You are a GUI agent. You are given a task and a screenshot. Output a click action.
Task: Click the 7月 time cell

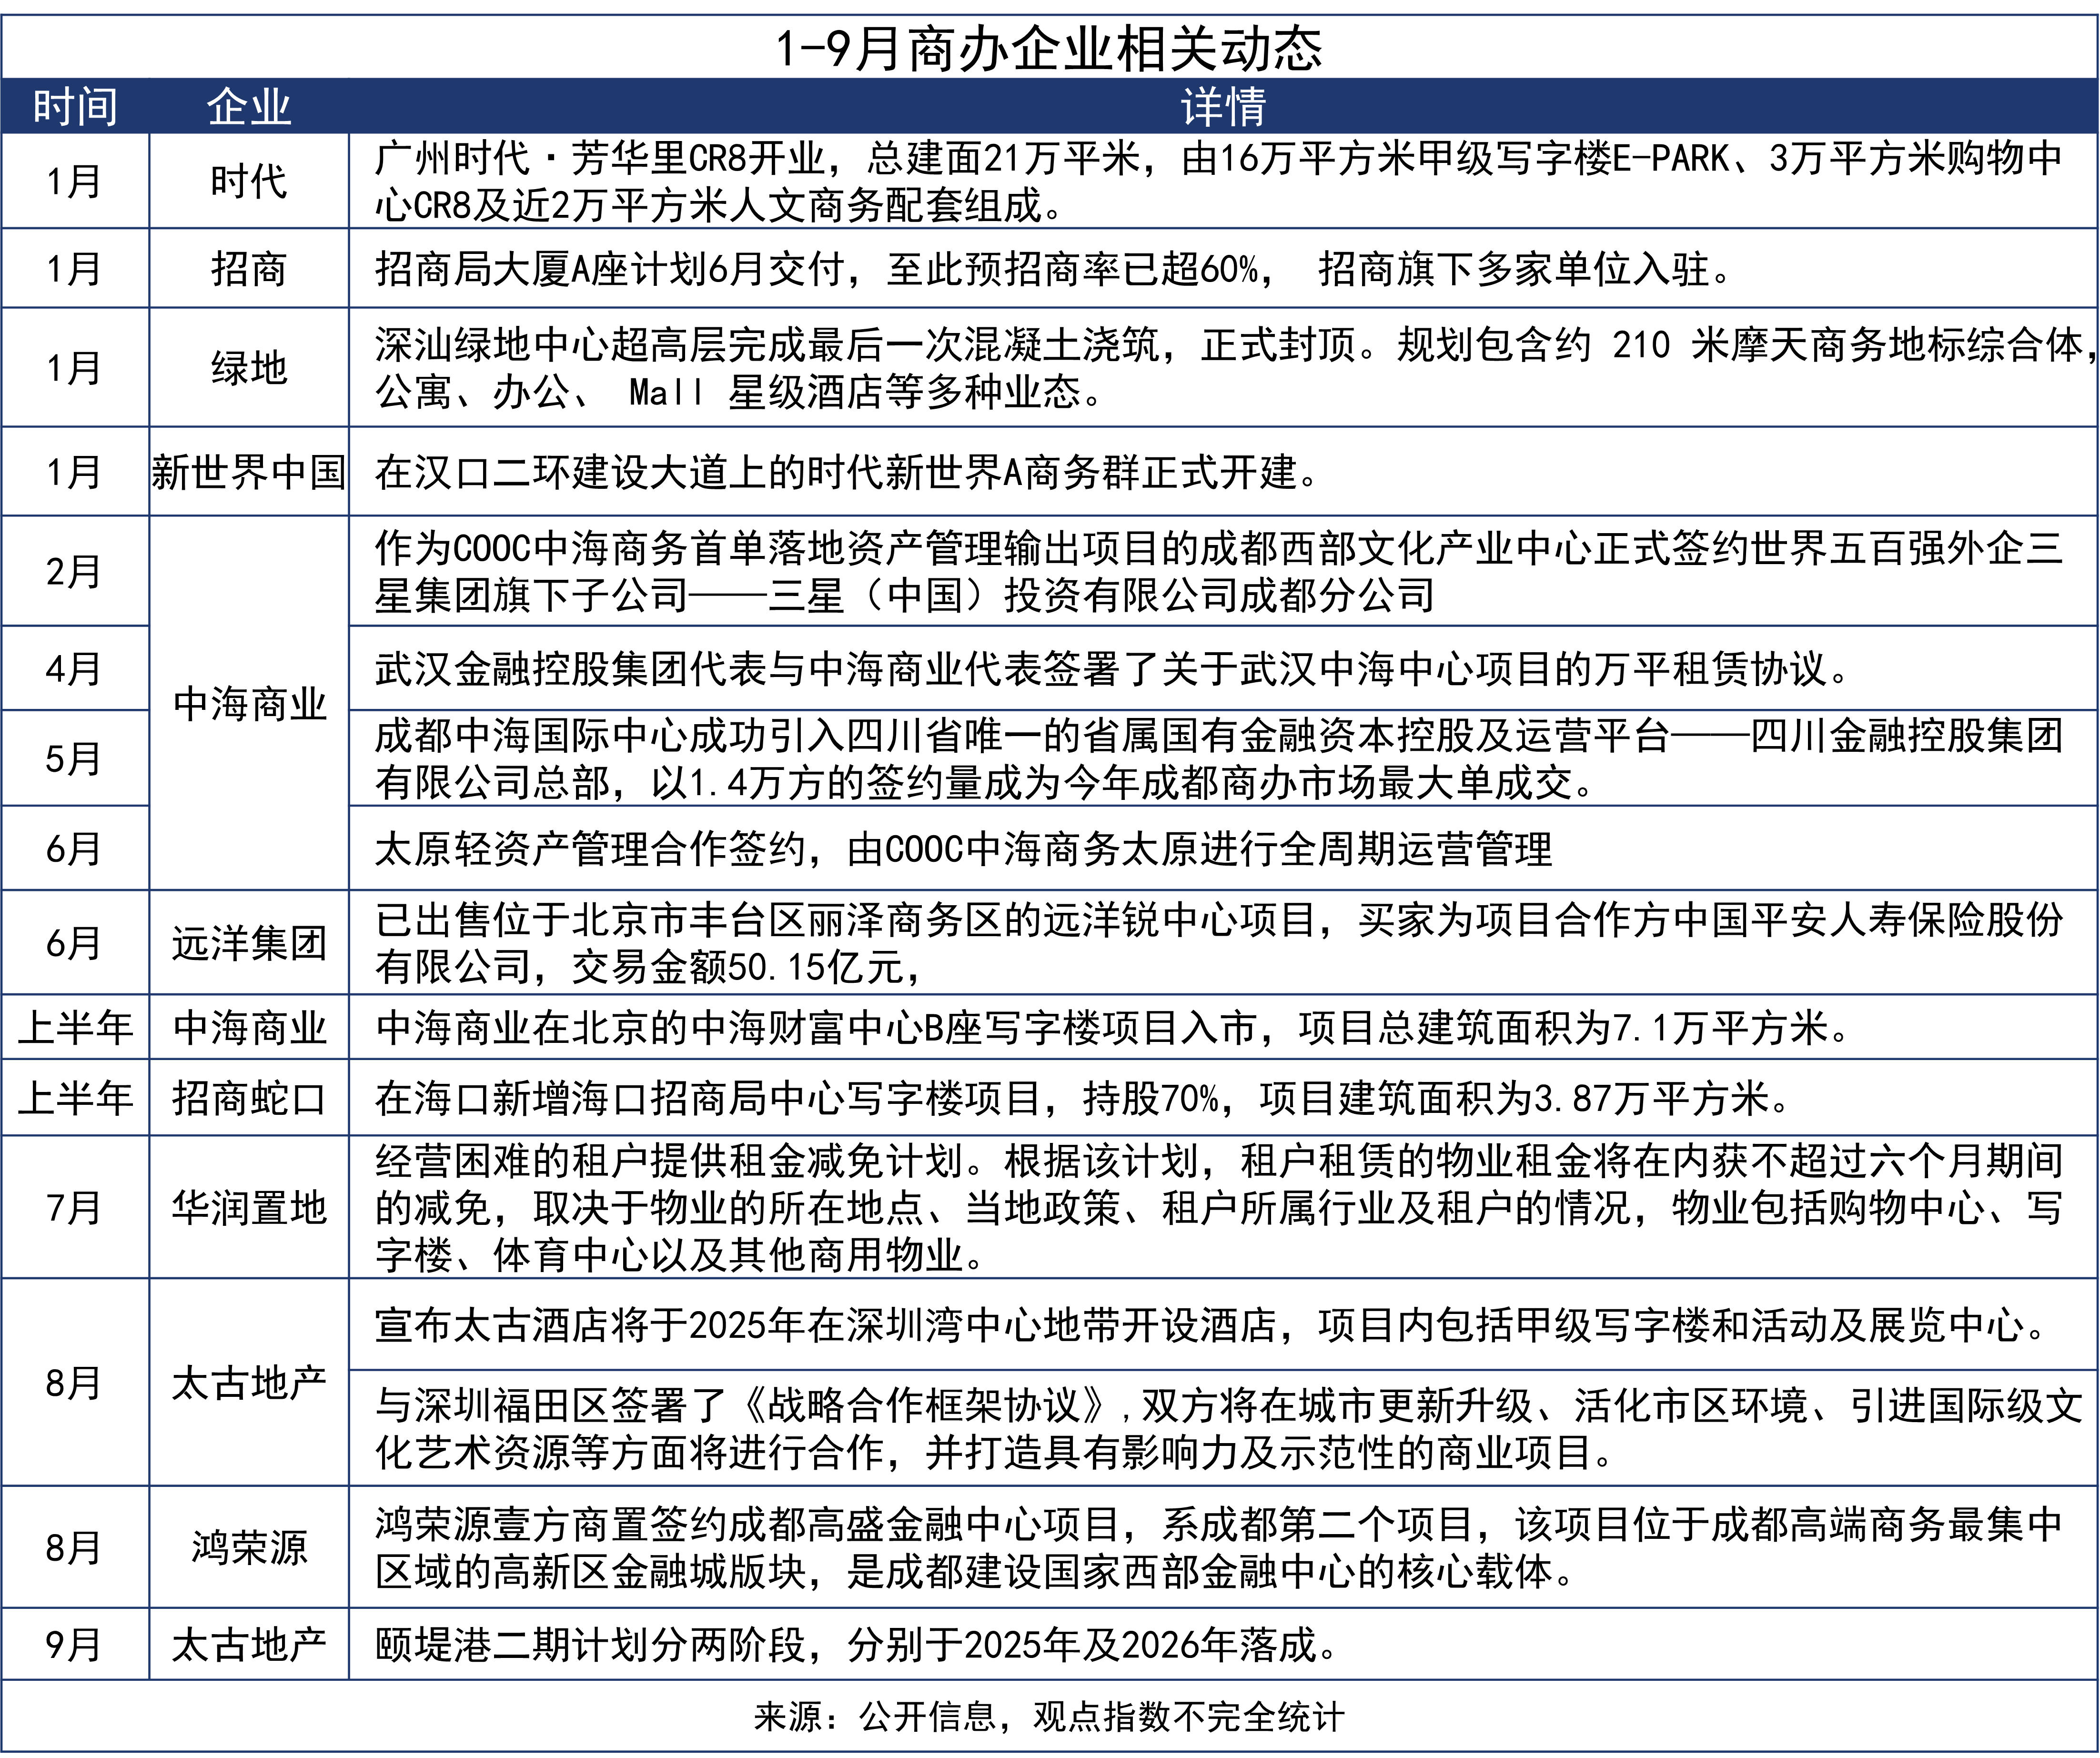75,1207
